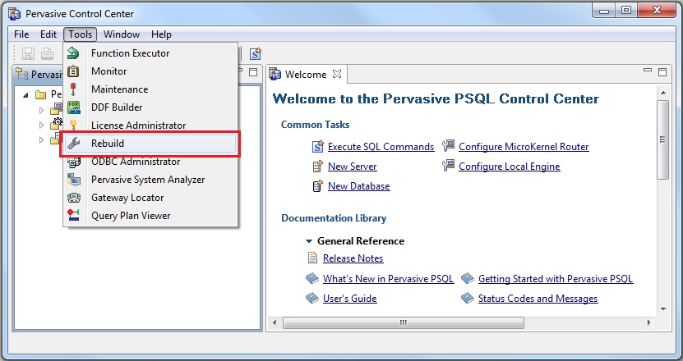Click the Pervasive System Analyzer icon
The image size is (683, 361).
(x=74, y=180)
